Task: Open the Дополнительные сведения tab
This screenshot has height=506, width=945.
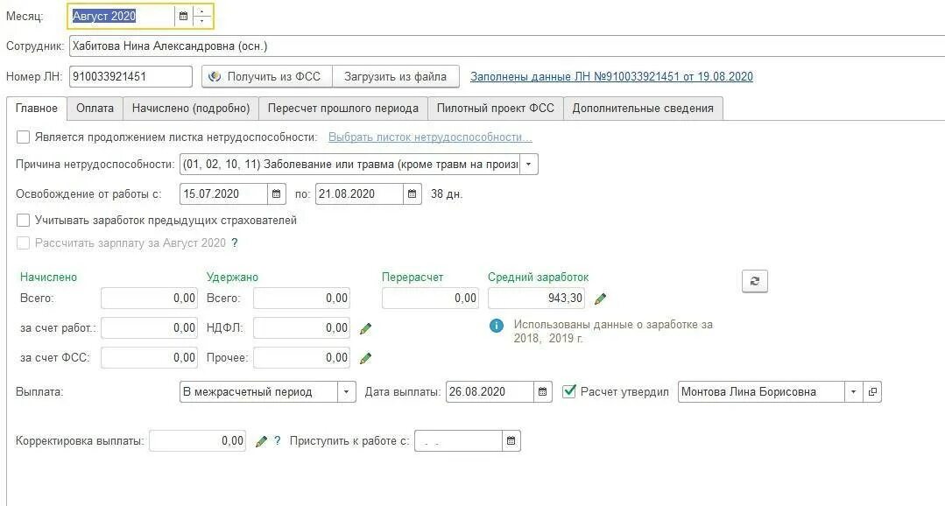Action: pos(643,109)
